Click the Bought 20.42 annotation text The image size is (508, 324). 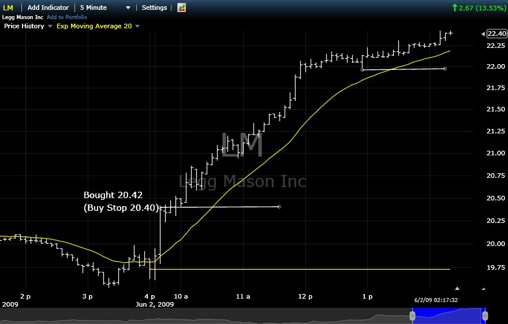(x=113, y=195)
